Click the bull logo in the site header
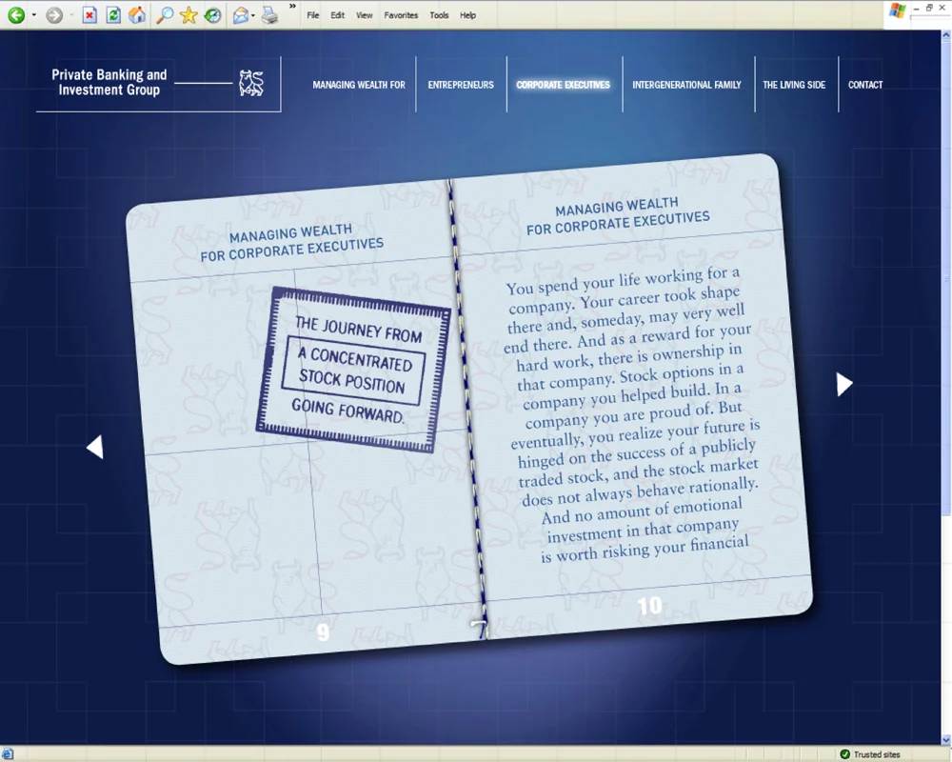 click(251, 83)
